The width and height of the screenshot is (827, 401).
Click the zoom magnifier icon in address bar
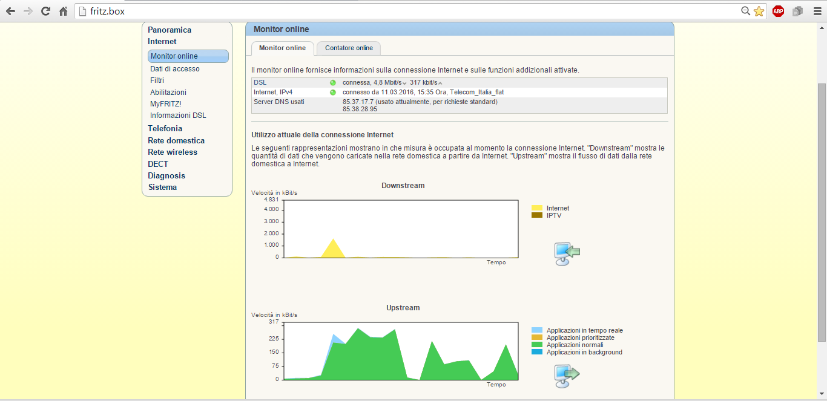click(x=746, y=11)
